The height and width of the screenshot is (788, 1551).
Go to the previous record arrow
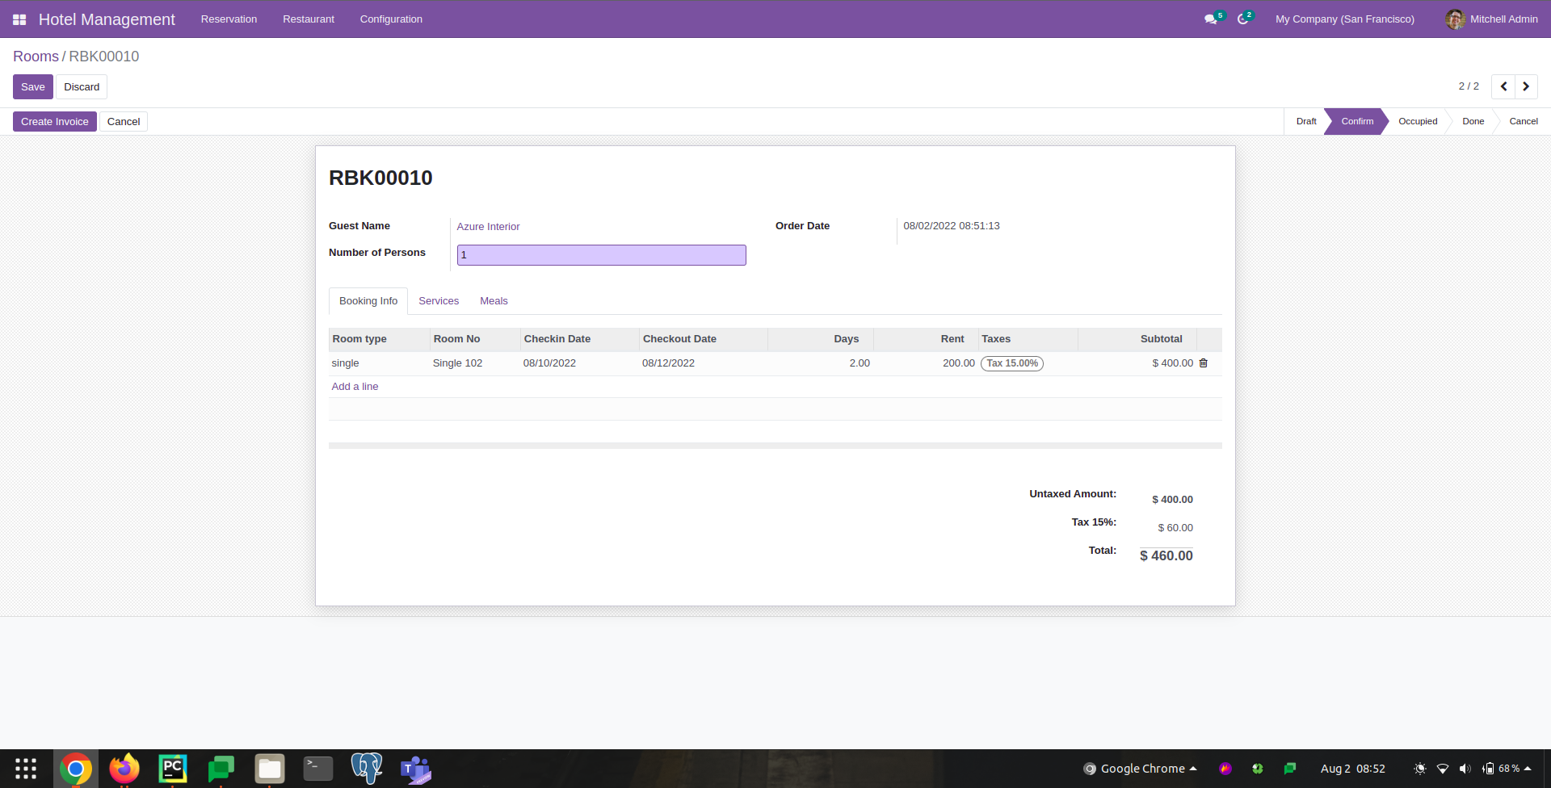(x=1503, y=86)
